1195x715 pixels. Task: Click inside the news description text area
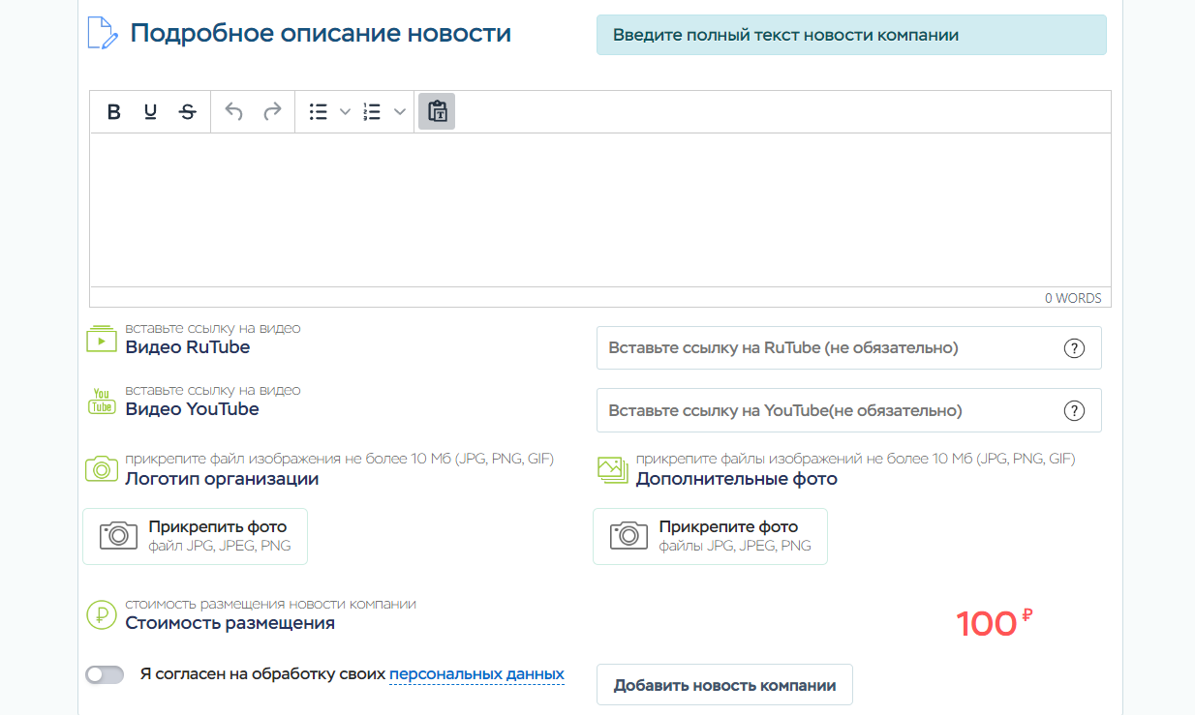point(599,209)
